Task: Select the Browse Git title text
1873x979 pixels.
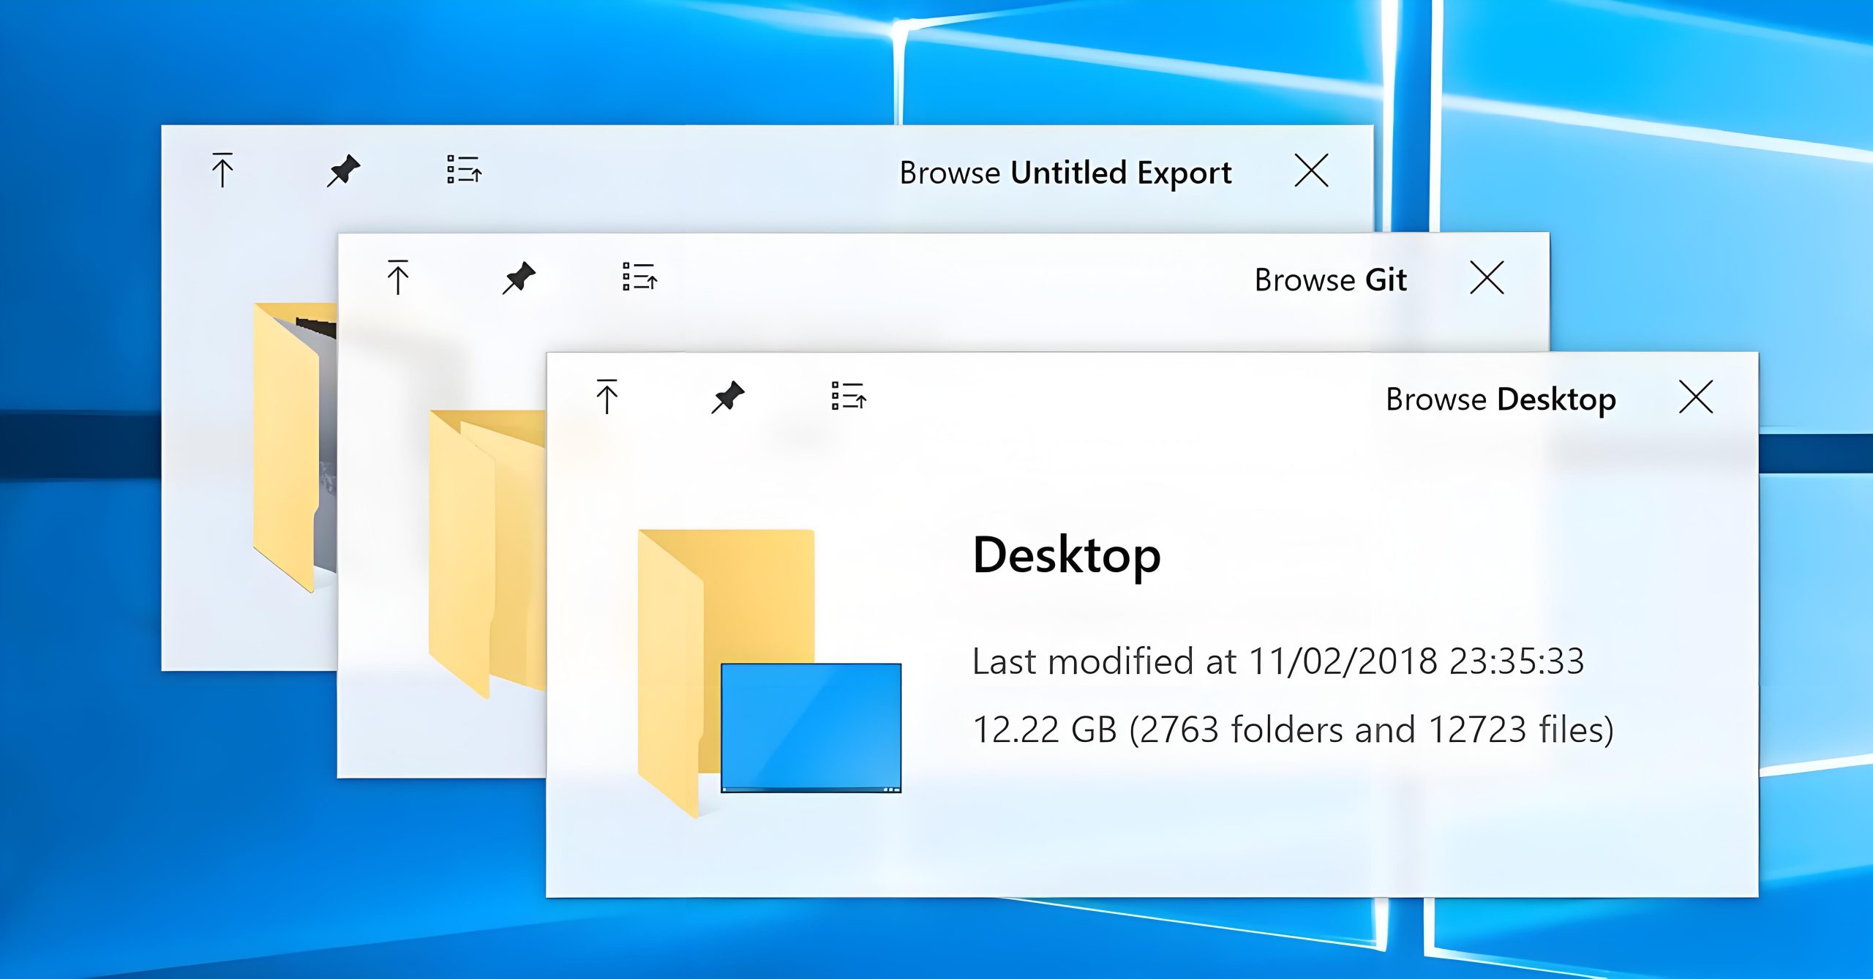Action: click(1329, 279)
